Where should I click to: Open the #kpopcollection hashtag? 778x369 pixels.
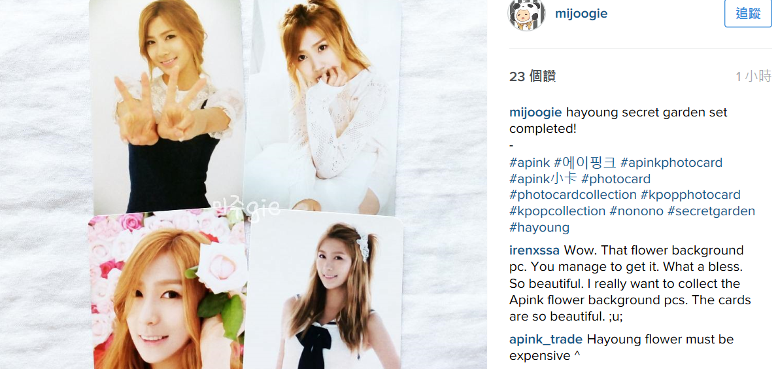pos(557,211)
